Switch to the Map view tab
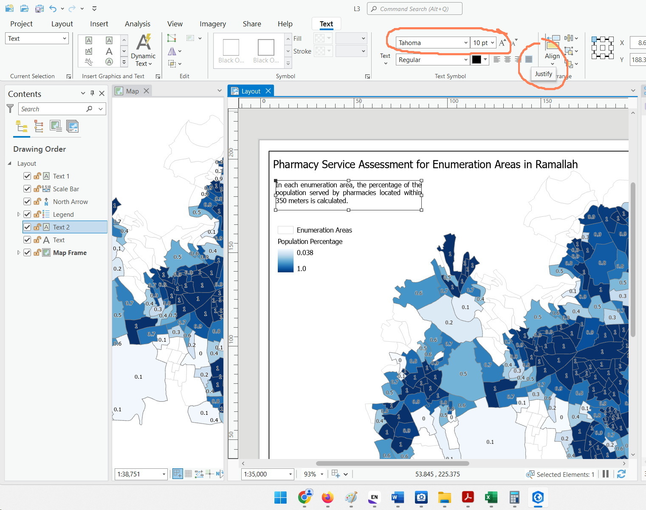 pyautogui.click(x=132, y=91)
